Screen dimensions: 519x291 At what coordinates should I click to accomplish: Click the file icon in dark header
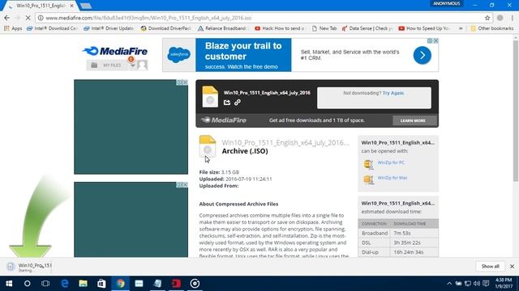pyautogui.click(x=210, y=97)
